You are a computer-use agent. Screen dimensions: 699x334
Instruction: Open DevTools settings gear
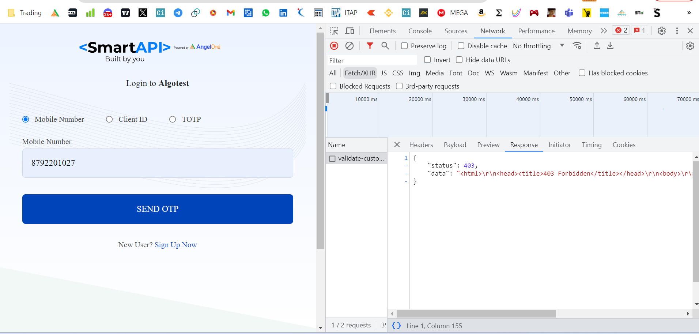(662, 31)
